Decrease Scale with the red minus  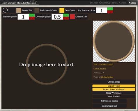coord(110,12)
